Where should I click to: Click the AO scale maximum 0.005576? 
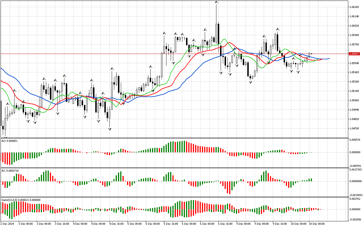(x=355, y=140)
